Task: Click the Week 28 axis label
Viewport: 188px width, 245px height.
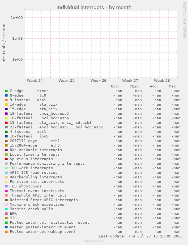Action: [x=162, y=81]
